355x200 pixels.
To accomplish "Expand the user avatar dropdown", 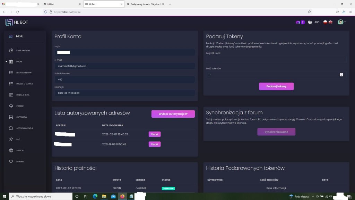I will [342, 22].
